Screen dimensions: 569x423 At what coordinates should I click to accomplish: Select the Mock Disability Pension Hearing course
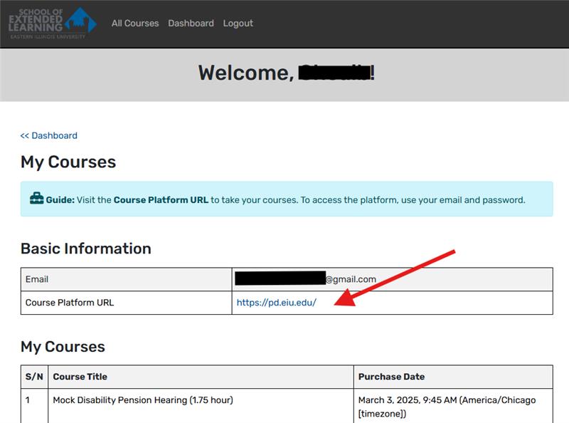click(x=142, y=400)
